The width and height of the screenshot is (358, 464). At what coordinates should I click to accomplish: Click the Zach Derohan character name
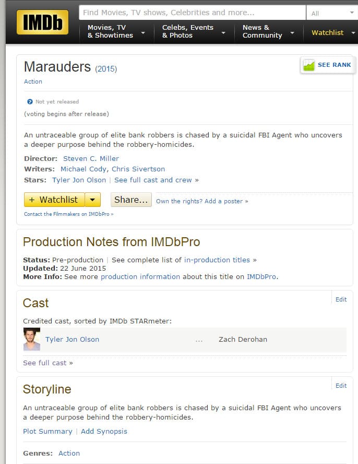[243, 340]
